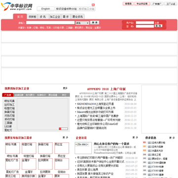Click the 吸塑灯箱 category link in list
Viewport: 178px width, 178px height.
point(9,108)
